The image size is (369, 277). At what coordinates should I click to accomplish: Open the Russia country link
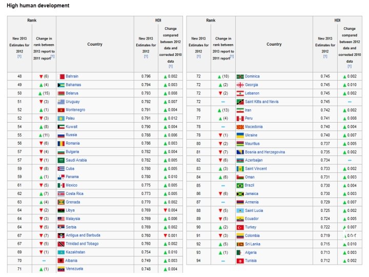(x=71, y=135)
